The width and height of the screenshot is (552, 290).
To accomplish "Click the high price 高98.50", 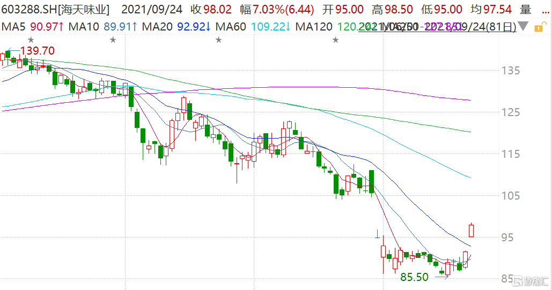I will [392, 10].
